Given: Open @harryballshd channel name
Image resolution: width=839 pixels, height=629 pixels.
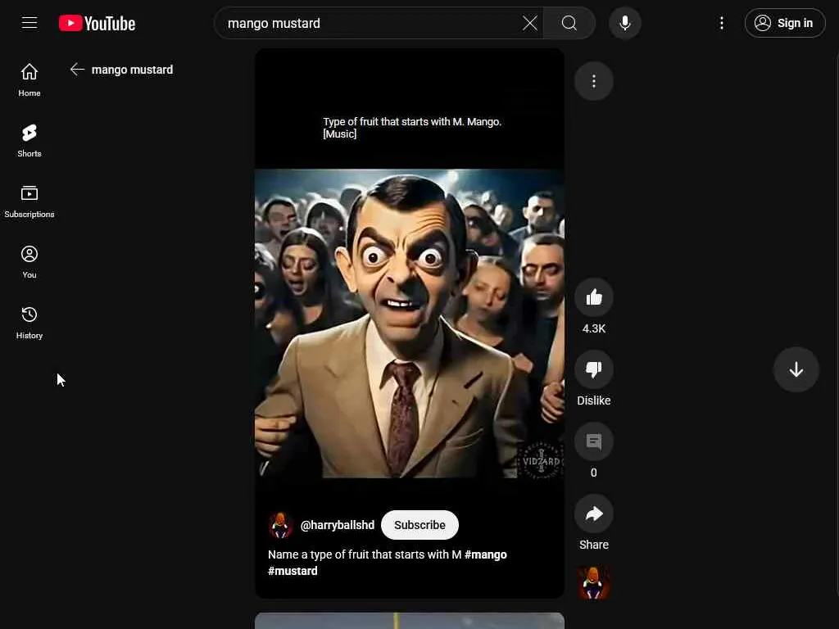Looking at the screenshot, I should click(338, 525).
